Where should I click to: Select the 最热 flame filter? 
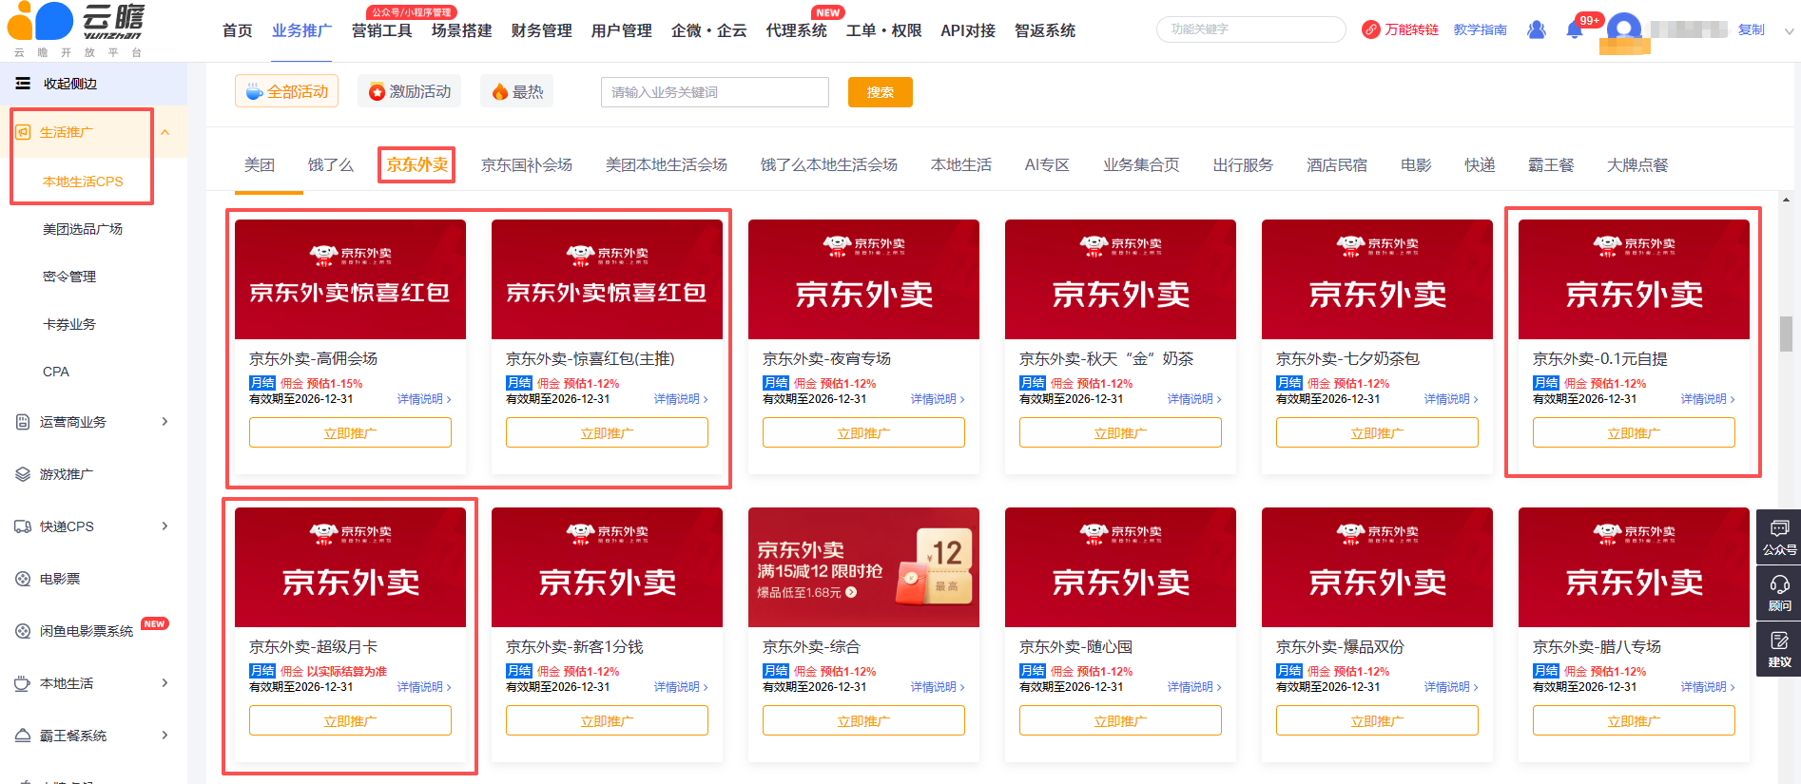point(517,91)
